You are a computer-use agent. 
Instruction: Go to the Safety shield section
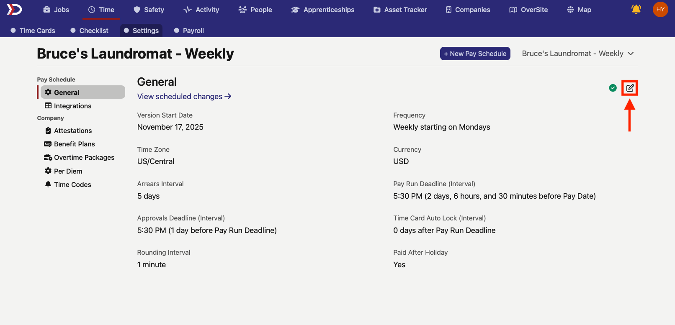coord(149,10)
